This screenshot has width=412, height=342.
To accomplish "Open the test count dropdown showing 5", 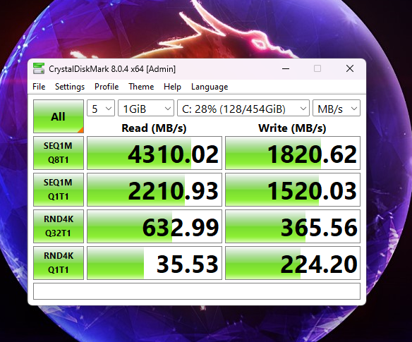I will (x=101, y=108).
